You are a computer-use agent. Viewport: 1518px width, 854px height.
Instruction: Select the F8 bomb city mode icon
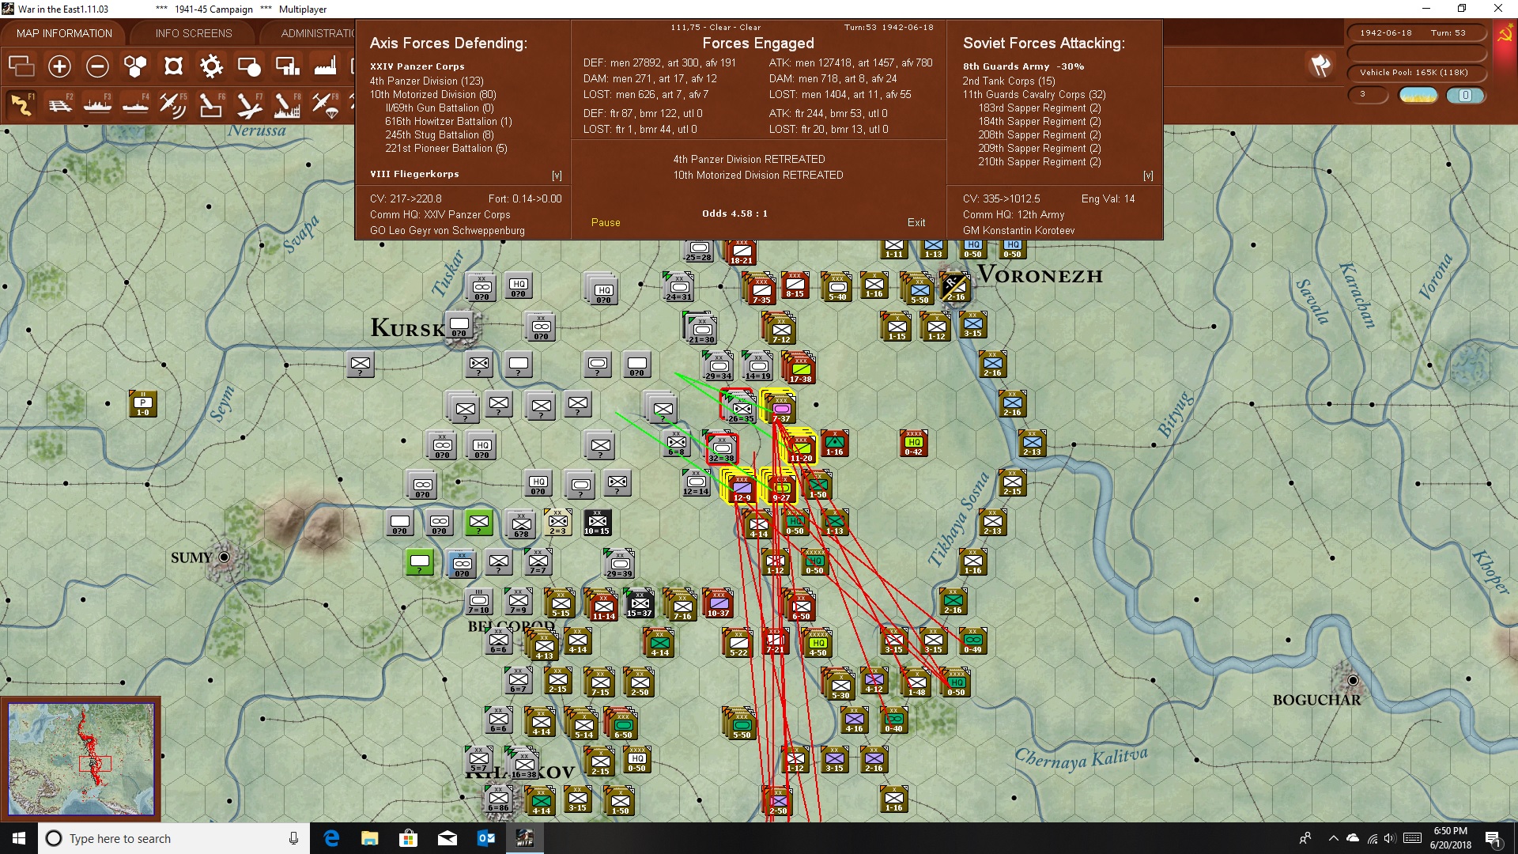pyautogui.click(x=286, y=104)
